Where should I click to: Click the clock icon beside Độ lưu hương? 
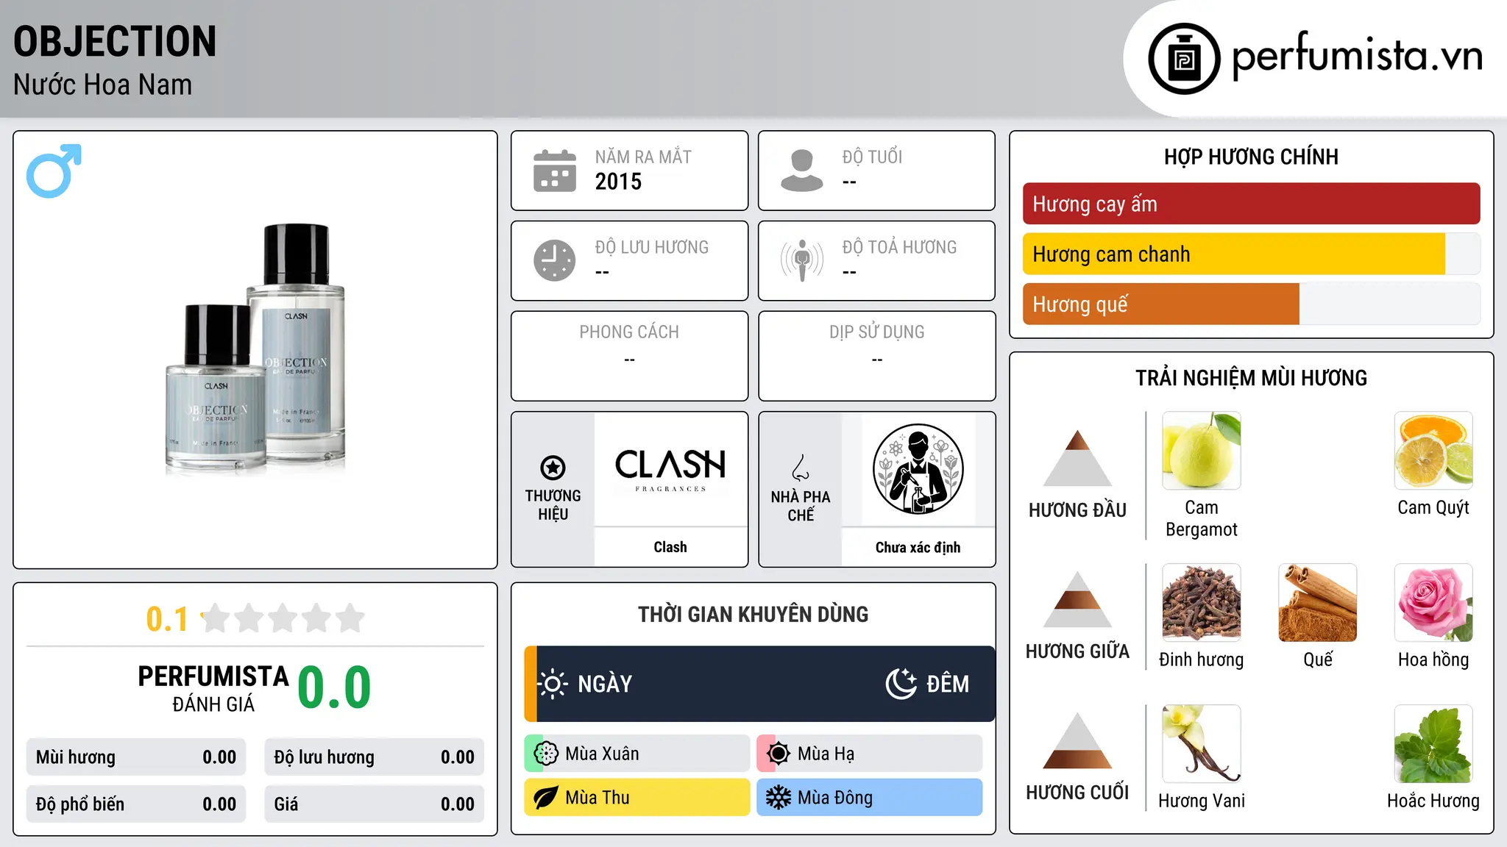pyautogui.click(x=555, y=260)
